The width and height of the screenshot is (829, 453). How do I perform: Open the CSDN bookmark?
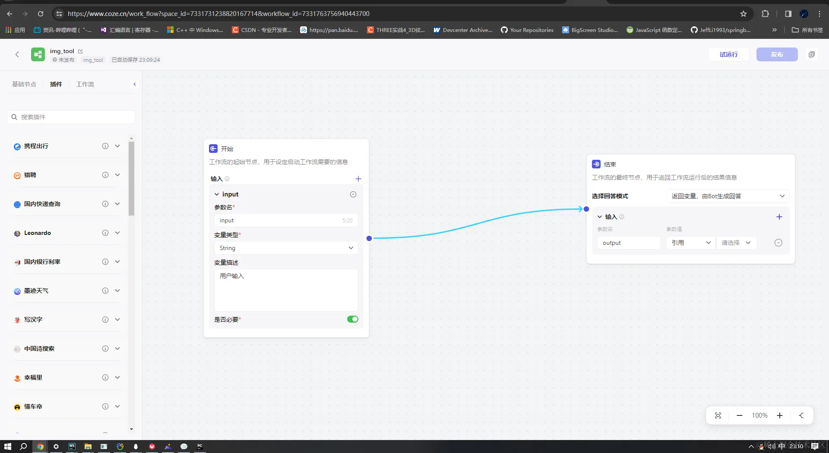click(262, 30)
